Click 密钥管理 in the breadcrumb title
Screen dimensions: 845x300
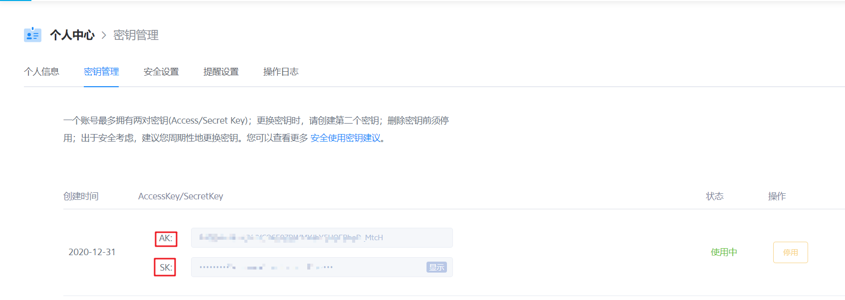click(x=136, y=35)
